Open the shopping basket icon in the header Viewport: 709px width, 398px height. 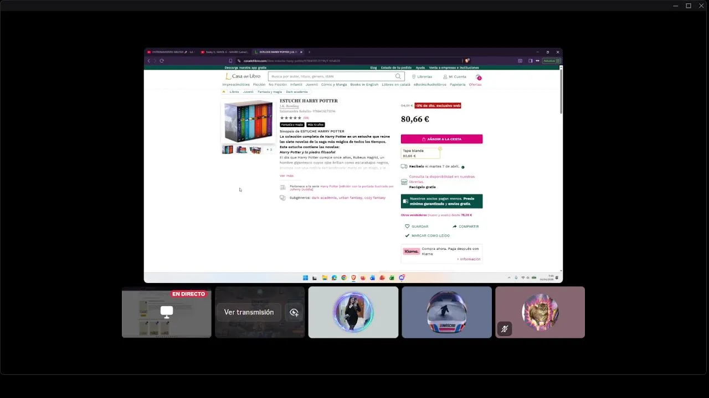(479, 77)
